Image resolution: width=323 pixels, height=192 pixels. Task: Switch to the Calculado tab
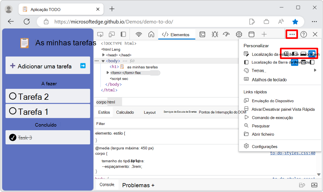pos(125,112)
